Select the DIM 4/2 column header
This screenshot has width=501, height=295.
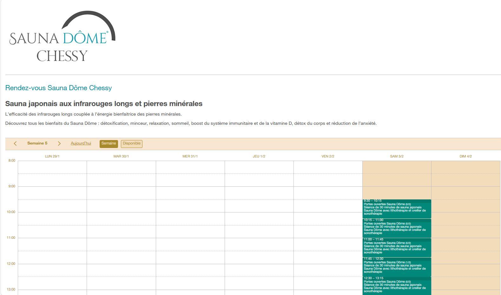(465, 156)
